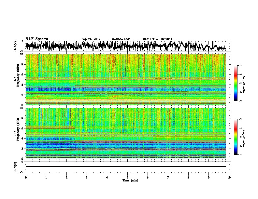Click the "-3" label on the ch.1 color bar
Viewport: 258px width, 199px height.
tap(240, 66)
